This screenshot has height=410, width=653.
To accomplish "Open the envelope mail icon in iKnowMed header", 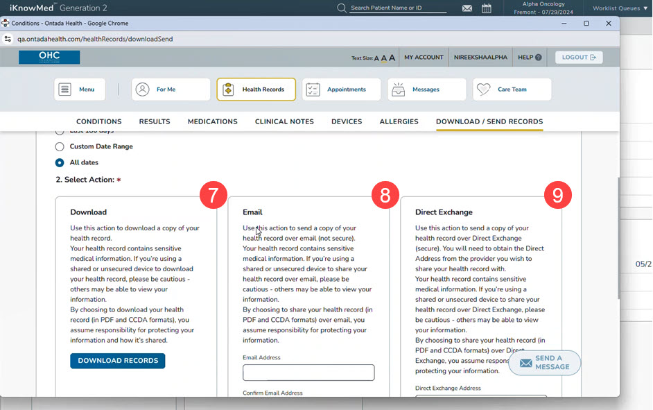I will point(467,8).
